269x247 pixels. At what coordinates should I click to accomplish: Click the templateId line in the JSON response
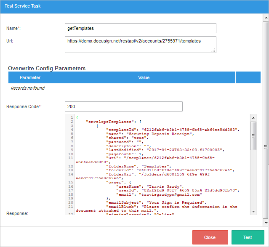(172, 129)
